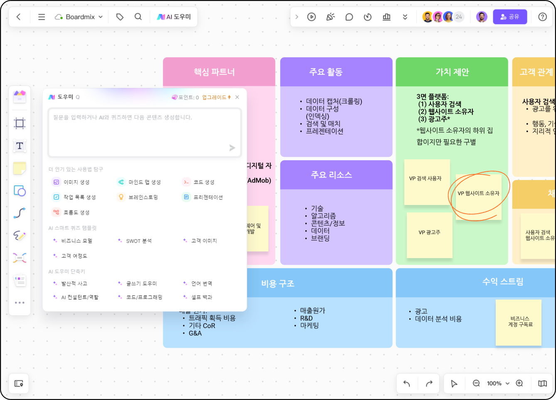This screenshot has width=556, height=400.
Task: Start presentation with the play icon
Action: coord(312,17)
